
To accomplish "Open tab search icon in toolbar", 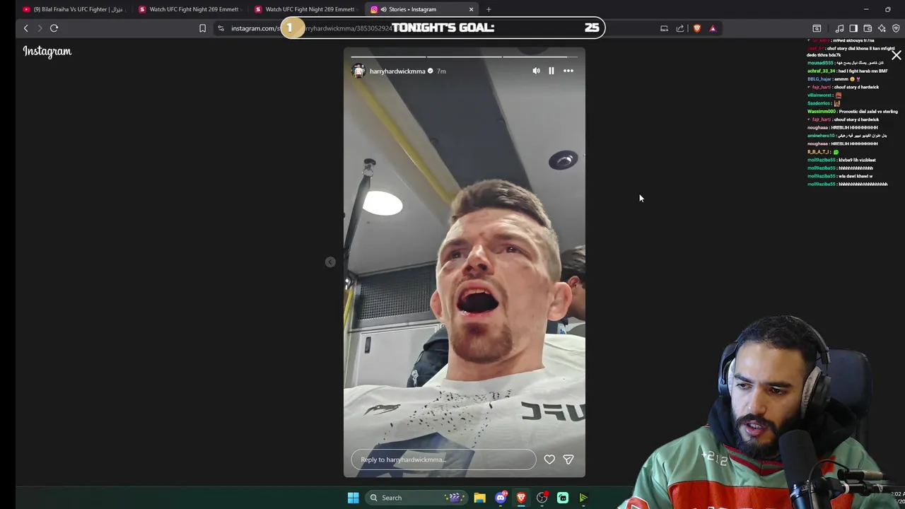I will click(x=817, y=28).
